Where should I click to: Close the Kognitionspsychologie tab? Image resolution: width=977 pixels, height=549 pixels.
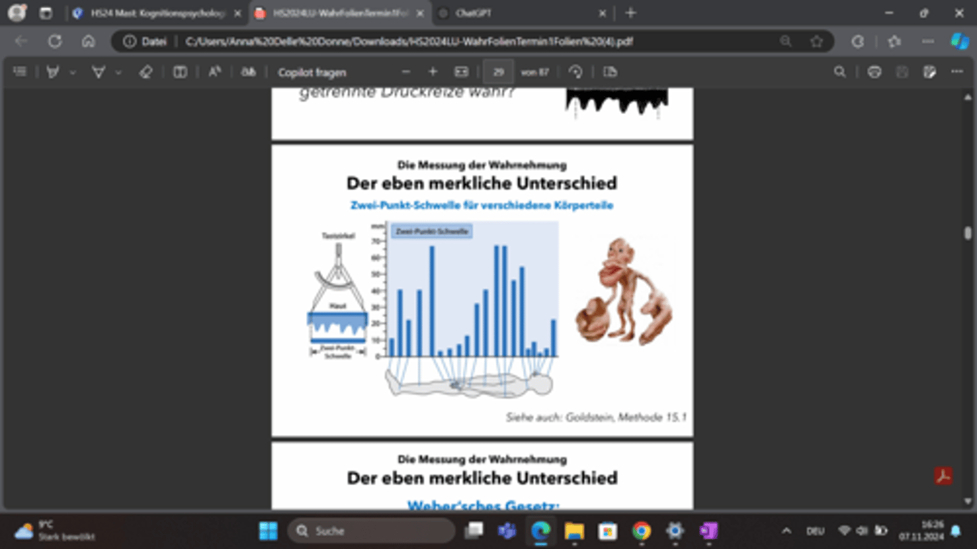(x=237, y=13)
